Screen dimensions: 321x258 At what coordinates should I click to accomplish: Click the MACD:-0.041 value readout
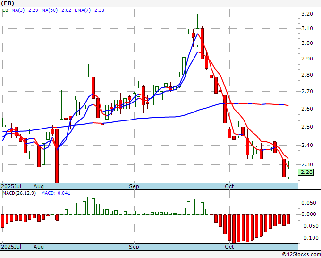(56, 193)
